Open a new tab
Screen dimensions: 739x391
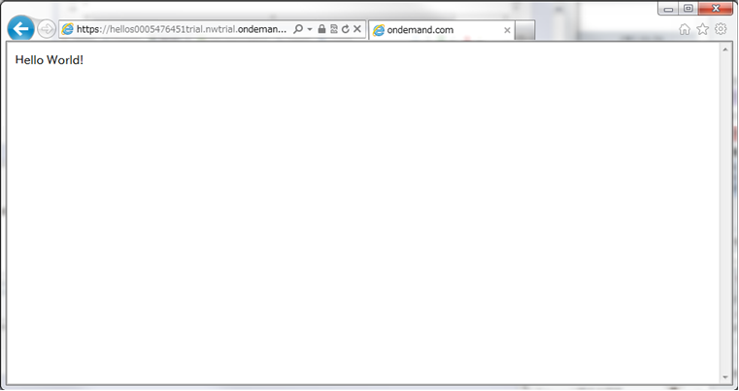pyautogui.click(x=525, y=31)
